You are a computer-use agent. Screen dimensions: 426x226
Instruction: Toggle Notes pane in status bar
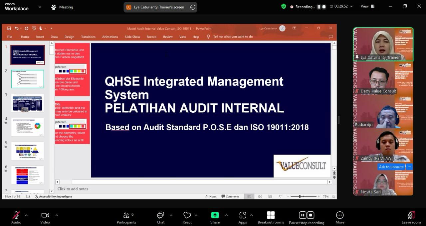211,196
